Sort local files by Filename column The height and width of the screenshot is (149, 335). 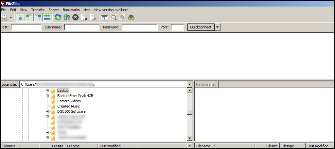click(20, 146)
